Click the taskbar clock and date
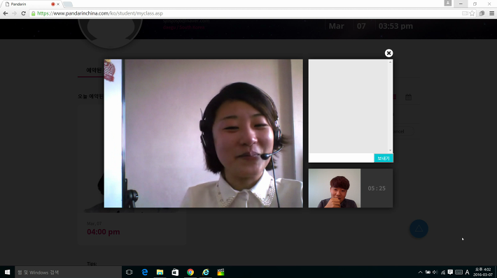Screen dimensions: 497x278 483,272
